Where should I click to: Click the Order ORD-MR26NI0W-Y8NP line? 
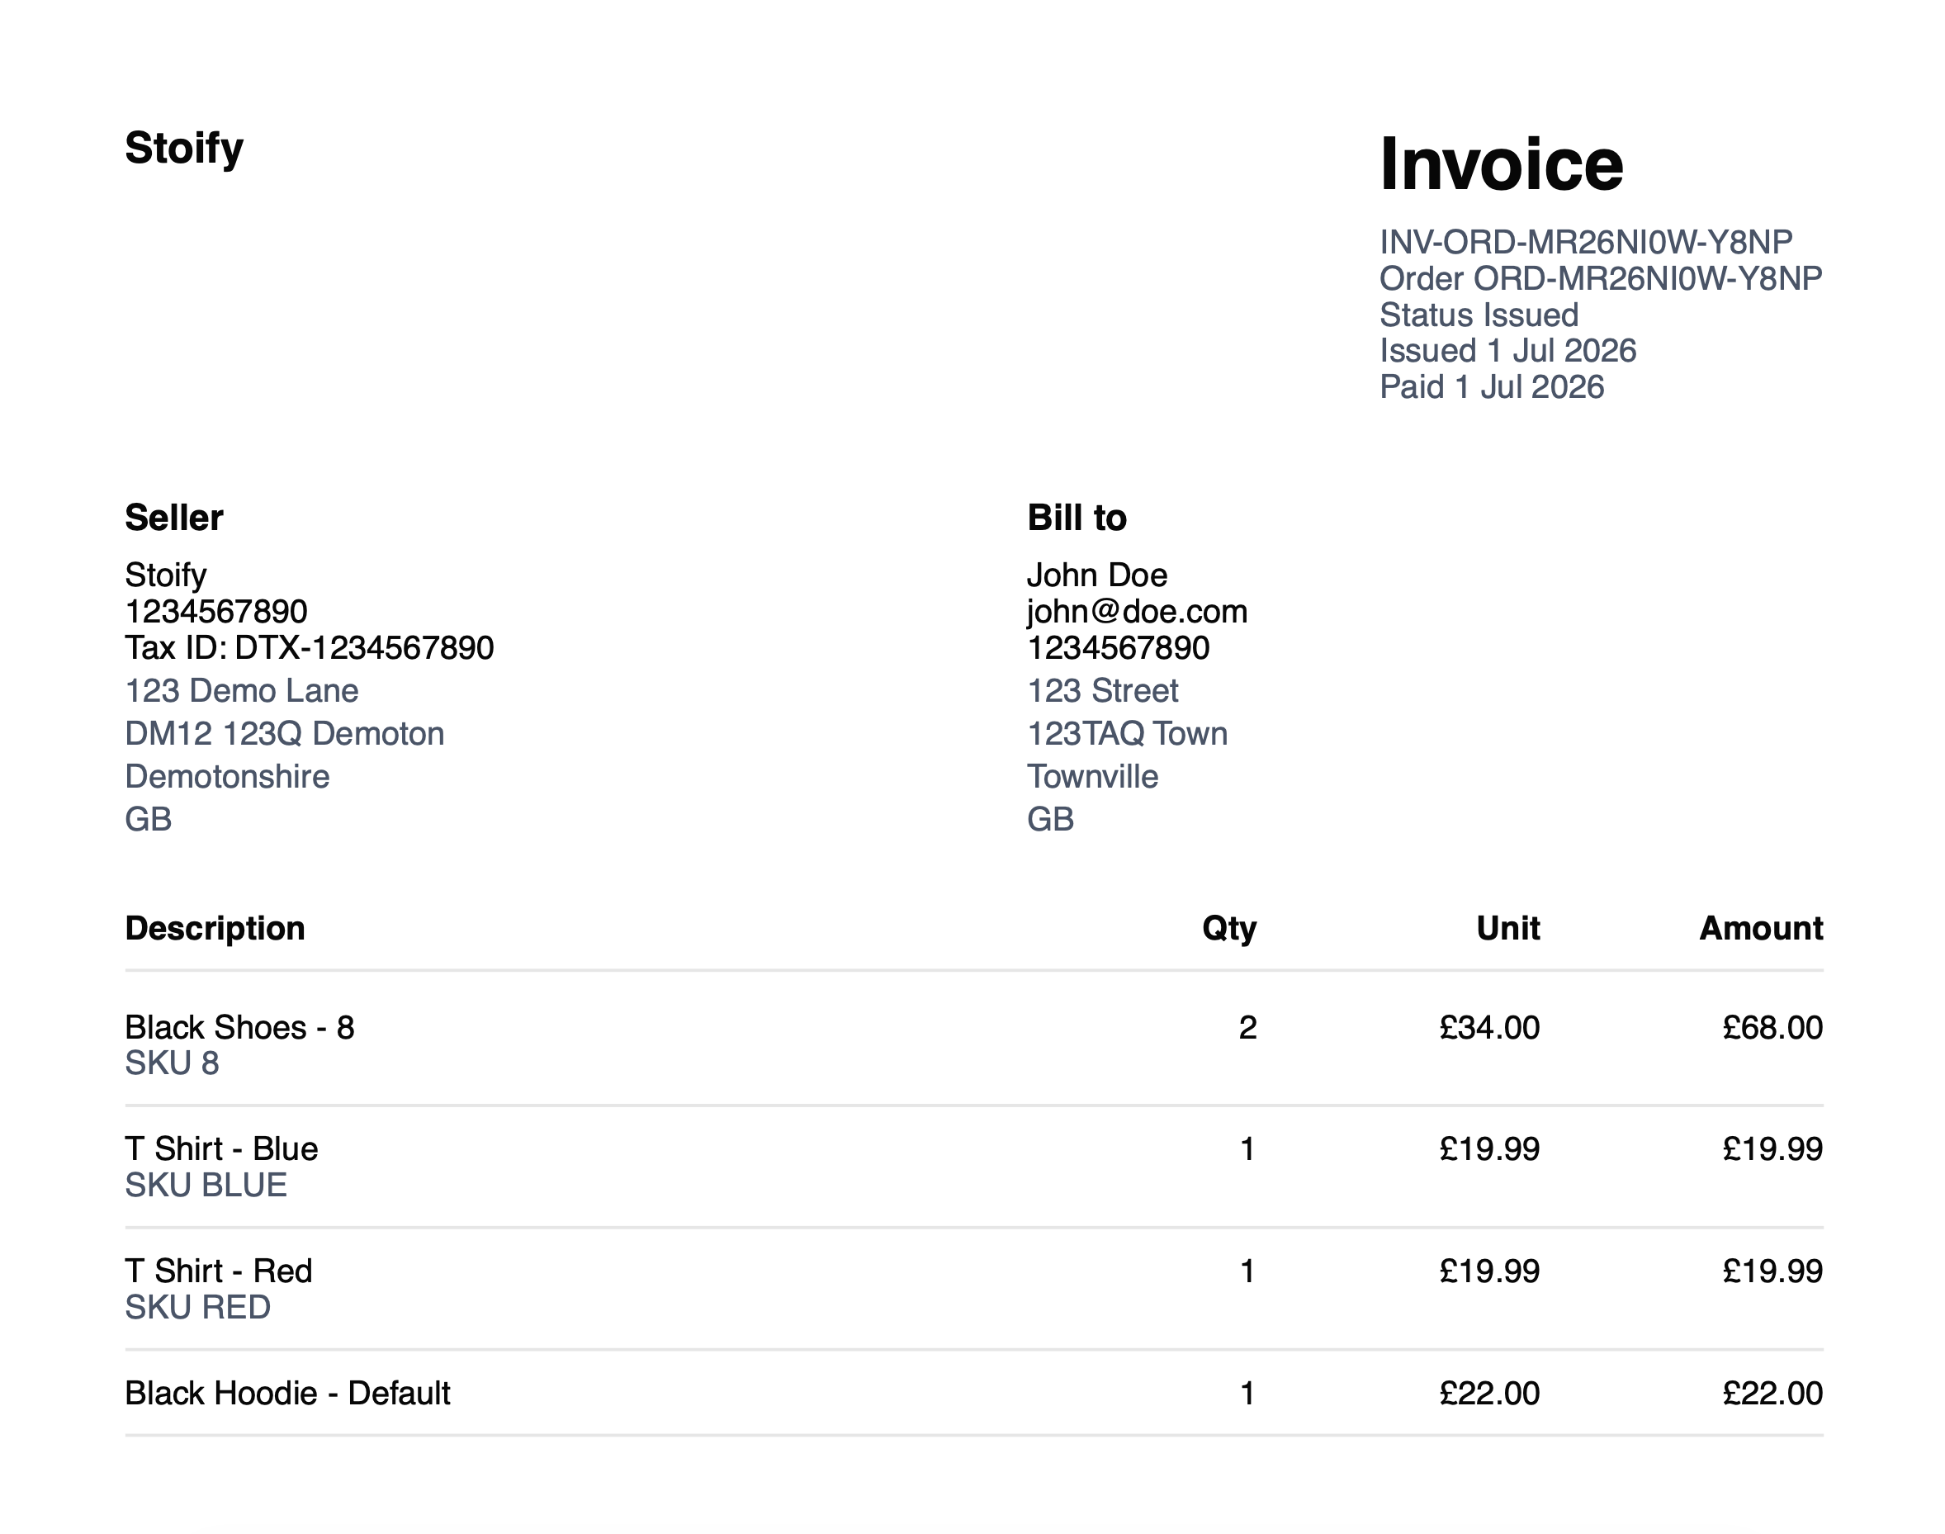[1601, 278]
